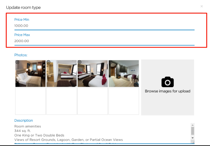Screen dimensions: 210x146
Task: Remove the second photo showing bathroom doorway
Action: pyautogui.click(x=48, y=62)
